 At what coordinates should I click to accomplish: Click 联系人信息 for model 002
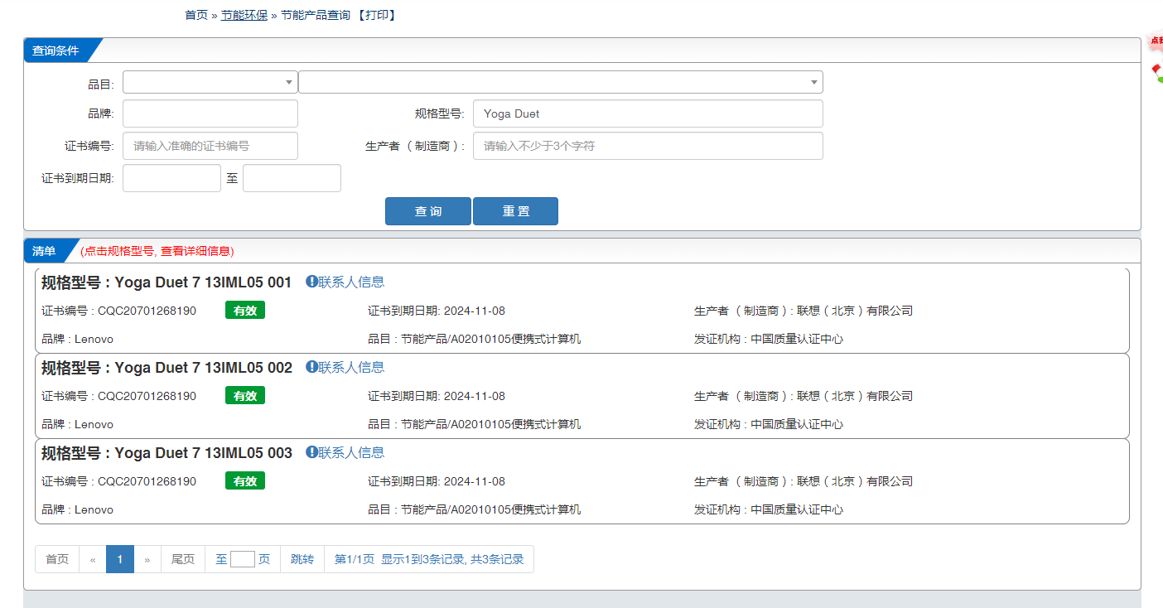tap(351, 367)
